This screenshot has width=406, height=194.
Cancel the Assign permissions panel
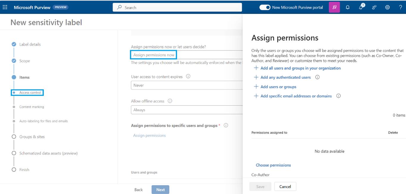pos(285,186)
